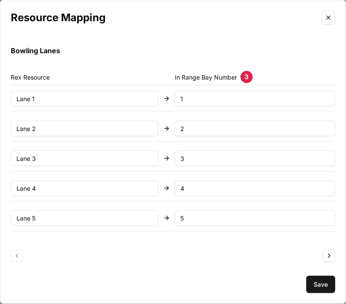
Task: Click the arrow icon in Lane 5 row
Action: (x=167, y=218)
